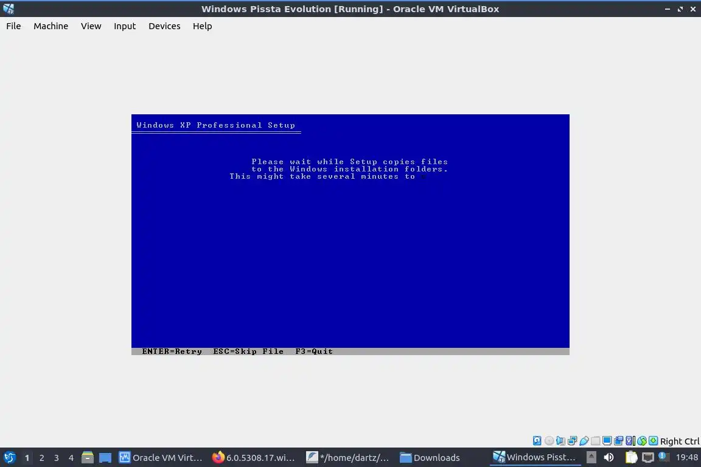Click the ESC=Skip File text in setup bar
The width and height of the screenshot is (701, 467).
pos(248,351)
